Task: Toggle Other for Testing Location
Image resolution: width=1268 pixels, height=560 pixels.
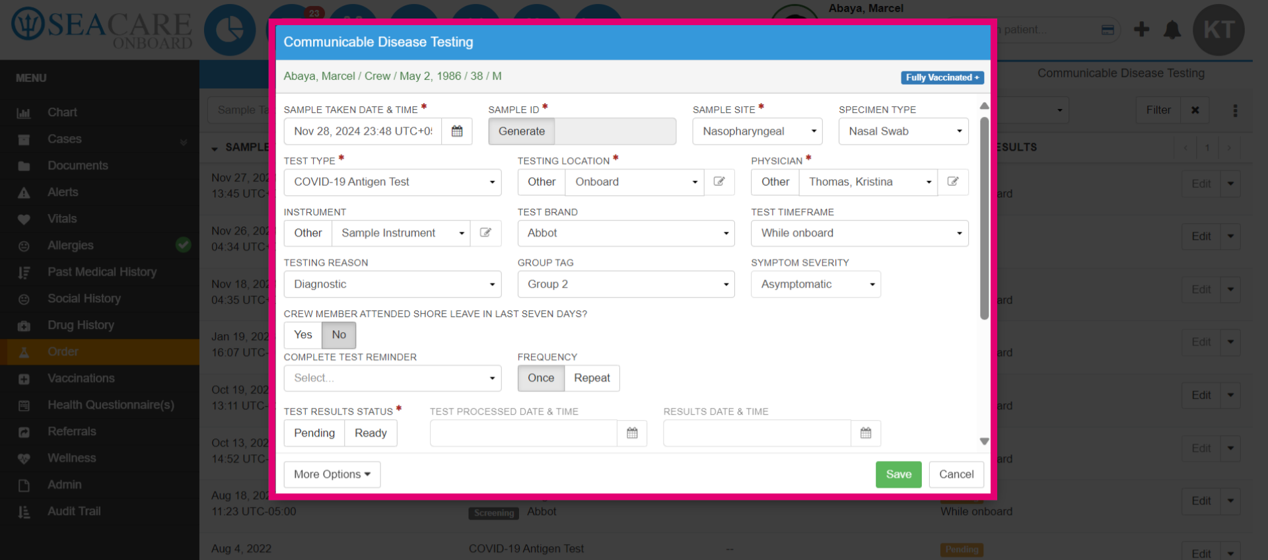Action: coord(542,182)
